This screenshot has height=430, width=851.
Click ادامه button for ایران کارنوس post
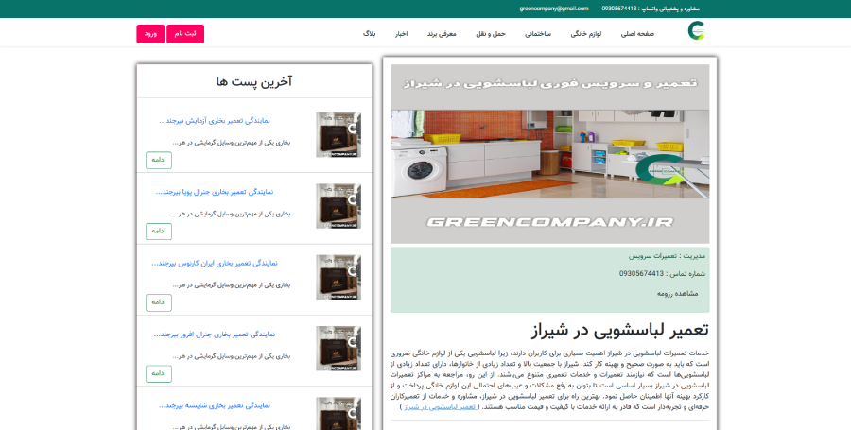(x=159, y=302)
